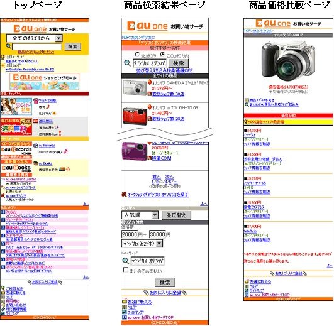
Task: Click the number 7 category icon
Action: click(x=3, y=259)
